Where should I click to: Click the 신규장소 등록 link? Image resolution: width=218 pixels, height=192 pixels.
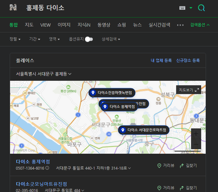pyautogui.click(x=188, y=60)
